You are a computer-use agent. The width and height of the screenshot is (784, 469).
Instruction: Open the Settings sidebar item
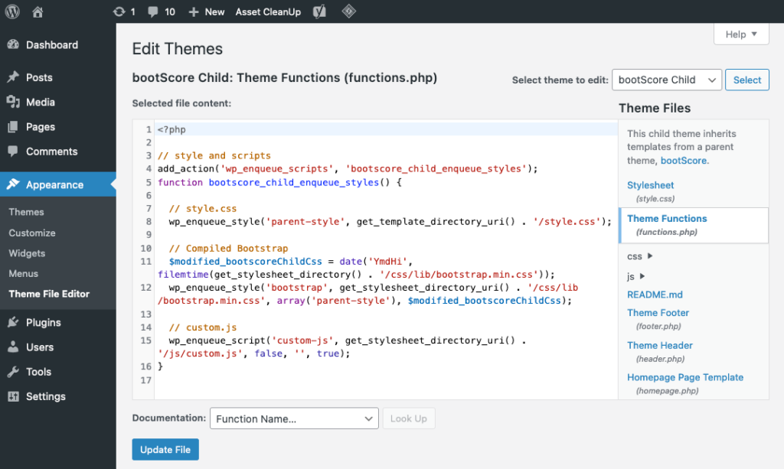pyautogui.click(x=45, y=396)
